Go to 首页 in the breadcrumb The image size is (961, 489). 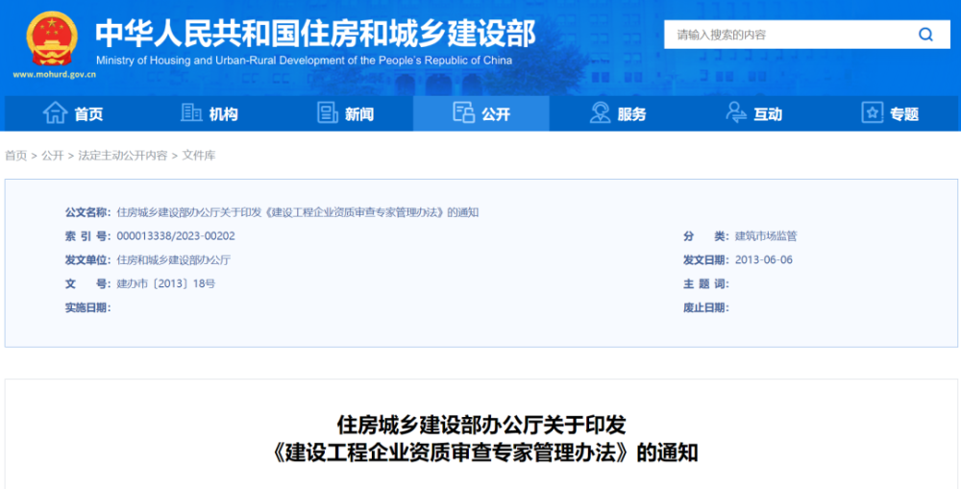pos(15,156)
